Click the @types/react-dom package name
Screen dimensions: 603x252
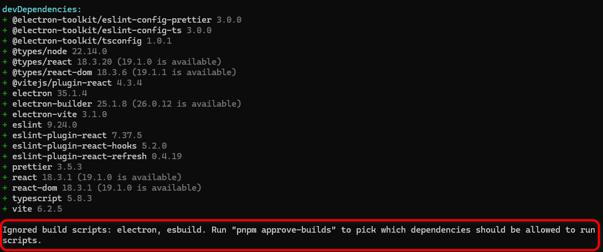52,72
